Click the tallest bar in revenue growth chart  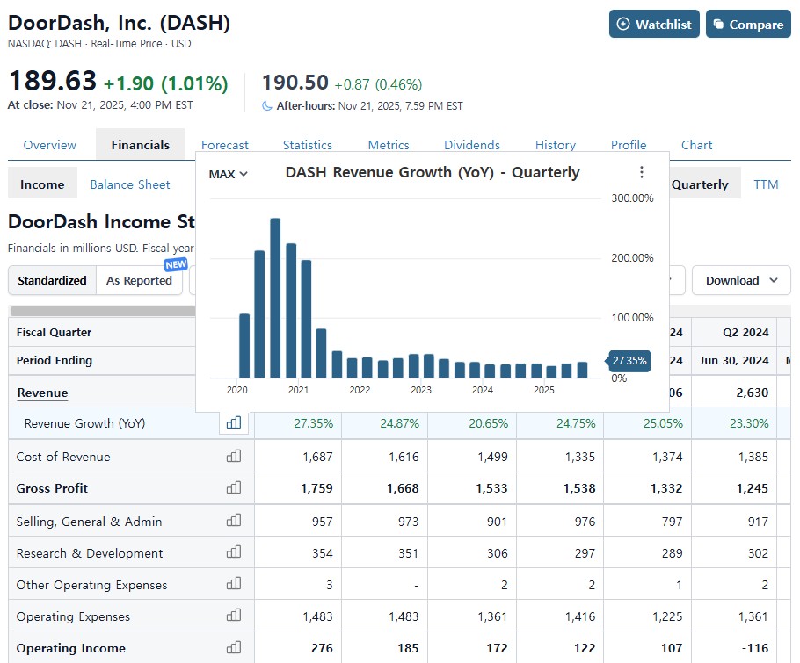point(275,297)
